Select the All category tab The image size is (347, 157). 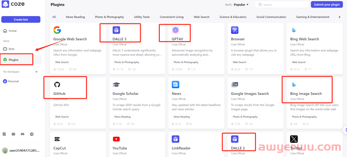(x=54, y=17)
